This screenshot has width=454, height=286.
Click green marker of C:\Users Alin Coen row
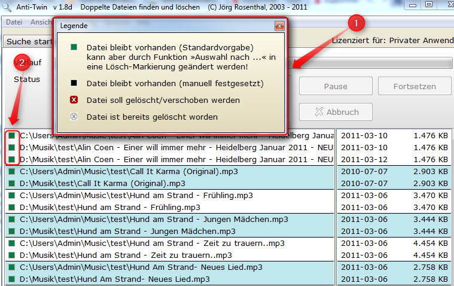(x=11, y=136)
